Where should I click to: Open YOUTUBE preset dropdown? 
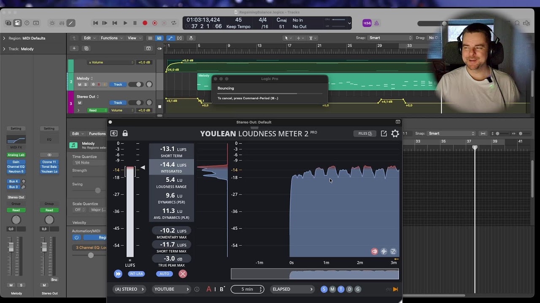[171, 289]
